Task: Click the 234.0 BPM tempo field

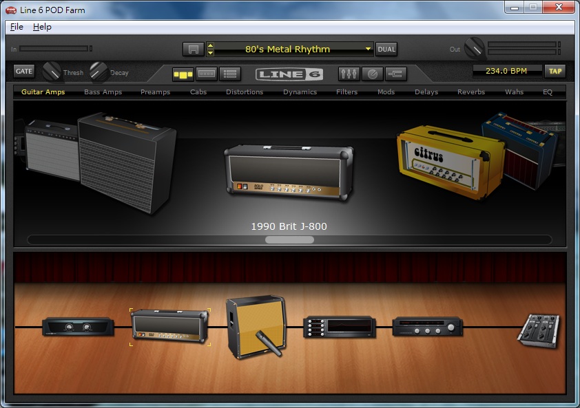Action: [506, 71]
